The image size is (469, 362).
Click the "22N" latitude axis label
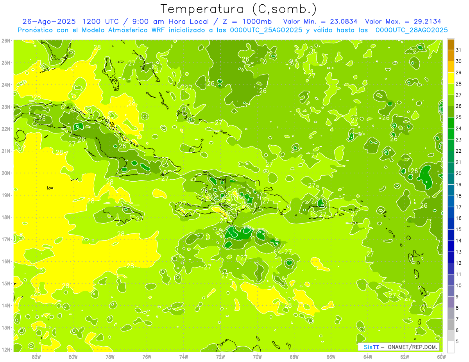(x=6, y=129)
